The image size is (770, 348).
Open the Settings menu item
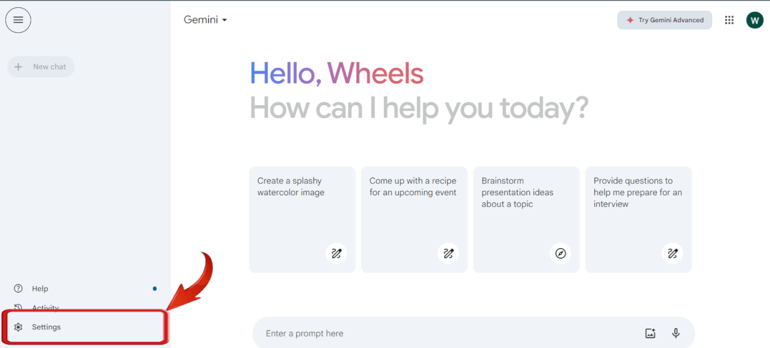click(46, 327)
